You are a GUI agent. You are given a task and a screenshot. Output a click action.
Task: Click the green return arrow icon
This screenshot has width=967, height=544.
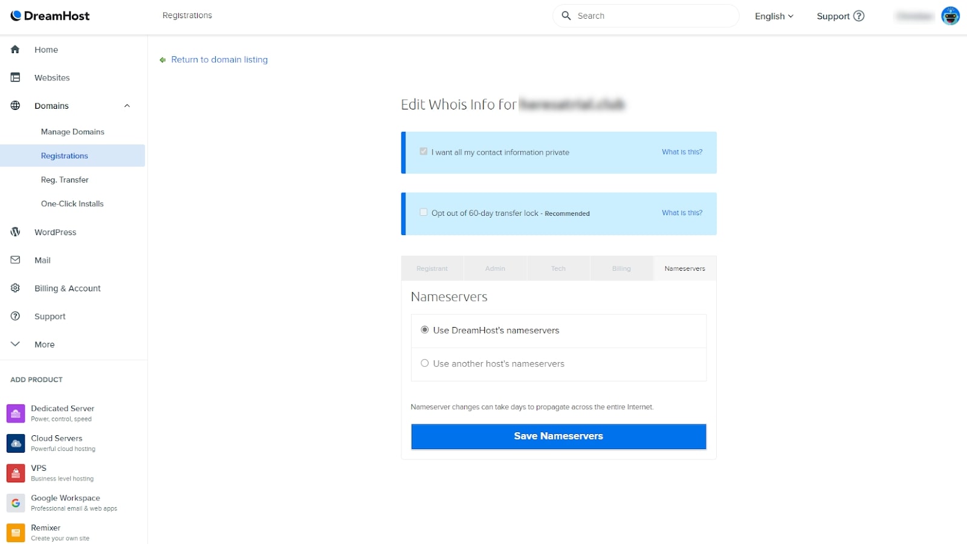(163, 60)
